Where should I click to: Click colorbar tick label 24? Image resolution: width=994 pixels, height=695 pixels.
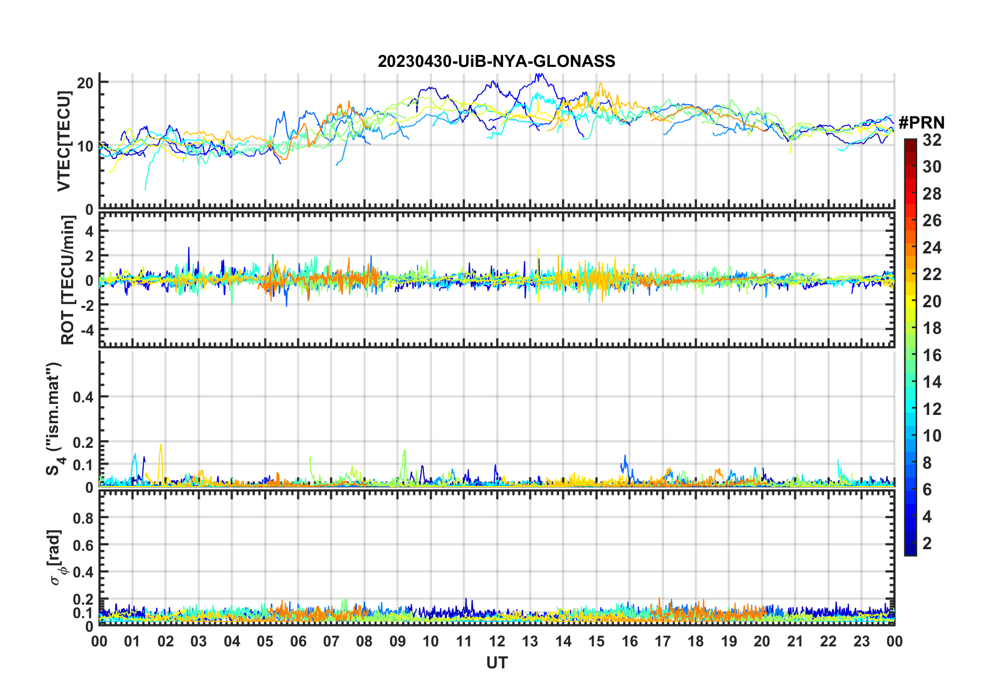[932, 248]
